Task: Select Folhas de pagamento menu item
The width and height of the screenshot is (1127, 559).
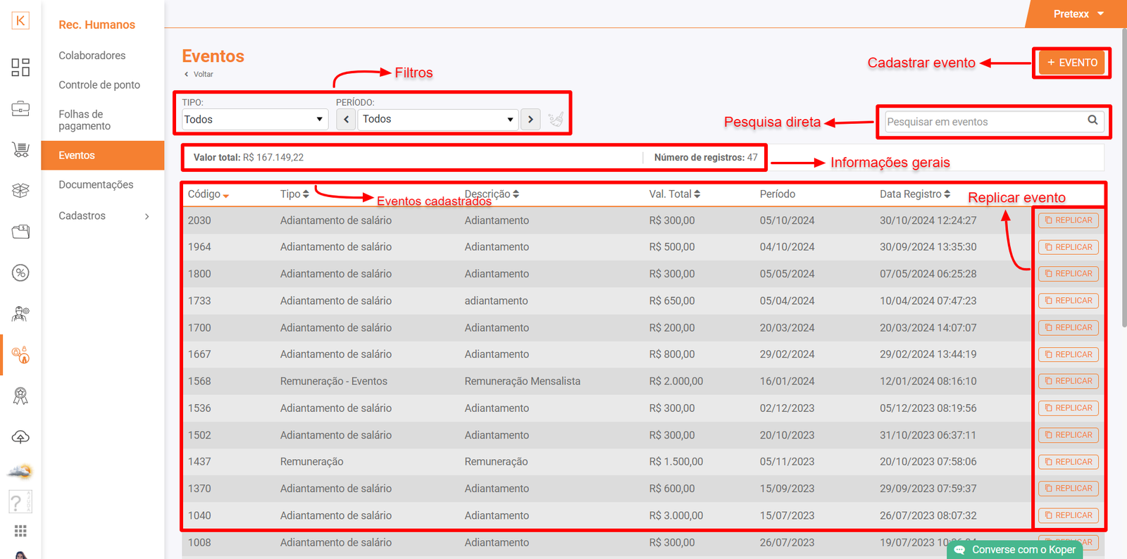Action: point(85,120)
